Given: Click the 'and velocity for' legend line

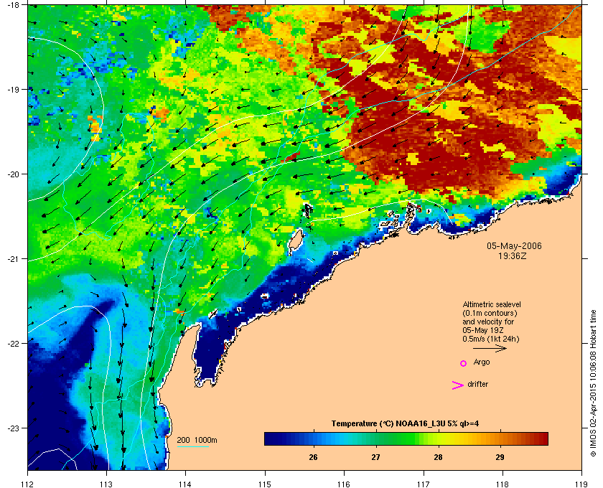Looking at the screenshot, I should coord(488,322).
